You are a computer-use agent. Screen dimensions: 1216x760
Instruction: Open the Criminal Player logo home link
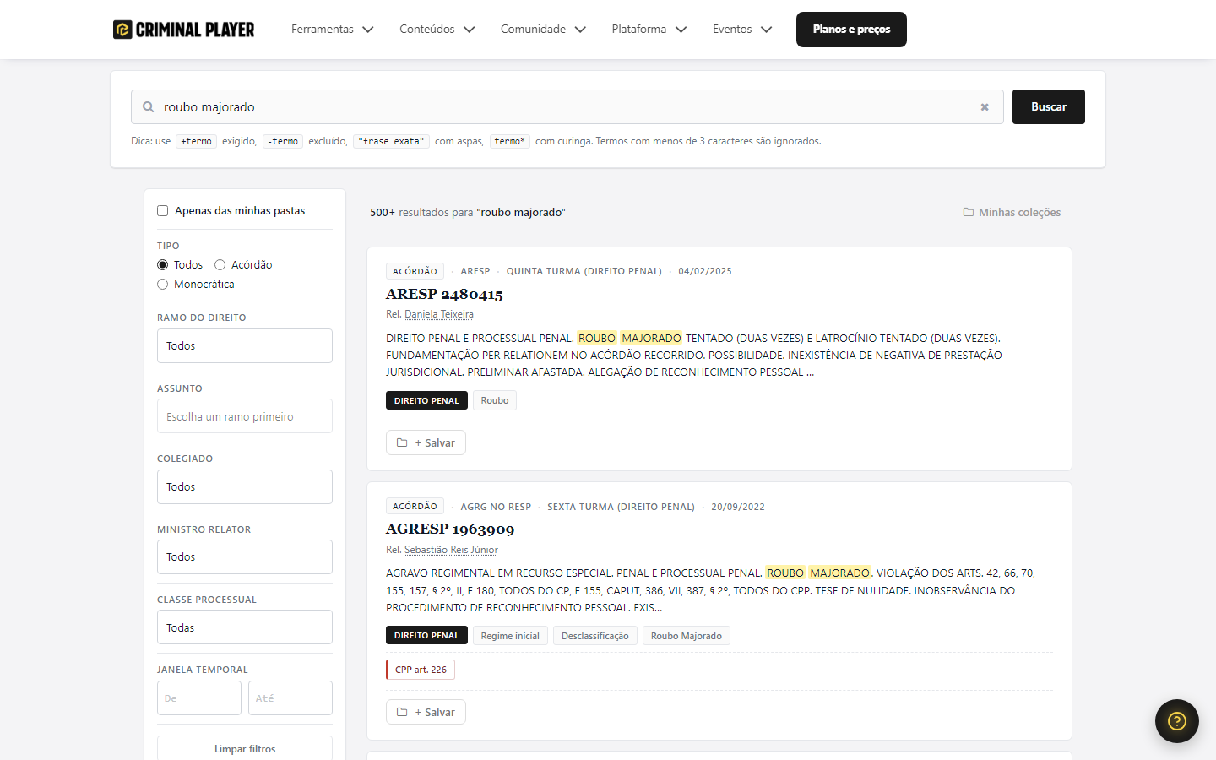(183, 30)
